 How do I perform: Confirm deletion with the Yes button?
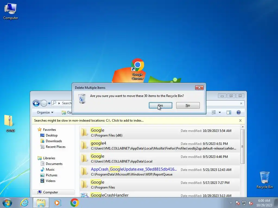pos(160,105)
